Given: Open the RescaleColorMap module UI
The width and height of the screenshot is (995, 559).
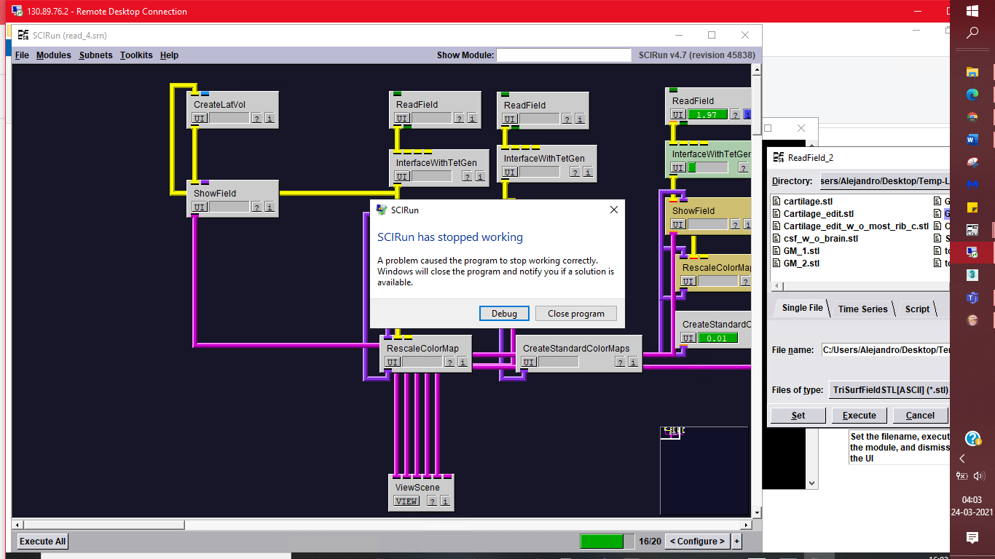Looking at the screenshot, I should pyautogui.click(x=393, y=362).
